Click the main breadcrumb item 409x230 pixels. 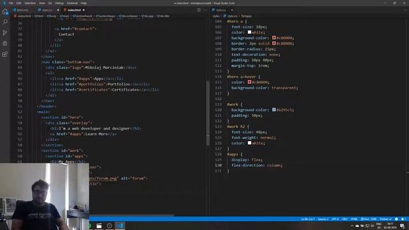click(65, 16)
